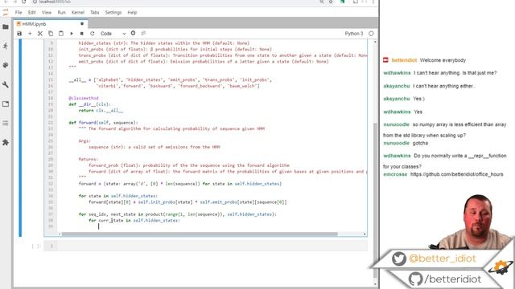Click the GitHub octocat icon overlay
The image size is (515, 289).
coord(415,279)
